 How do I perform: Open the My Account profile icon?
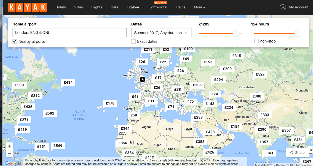(283, 7)
